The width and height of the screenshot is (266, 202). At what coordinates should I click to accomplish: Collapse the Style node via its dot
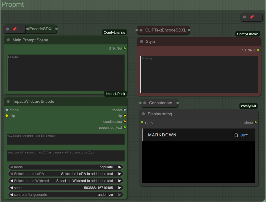point(142,42)
